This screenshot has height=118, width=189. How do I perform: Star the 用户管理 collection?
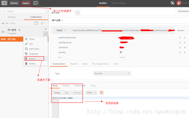(19, 30)
